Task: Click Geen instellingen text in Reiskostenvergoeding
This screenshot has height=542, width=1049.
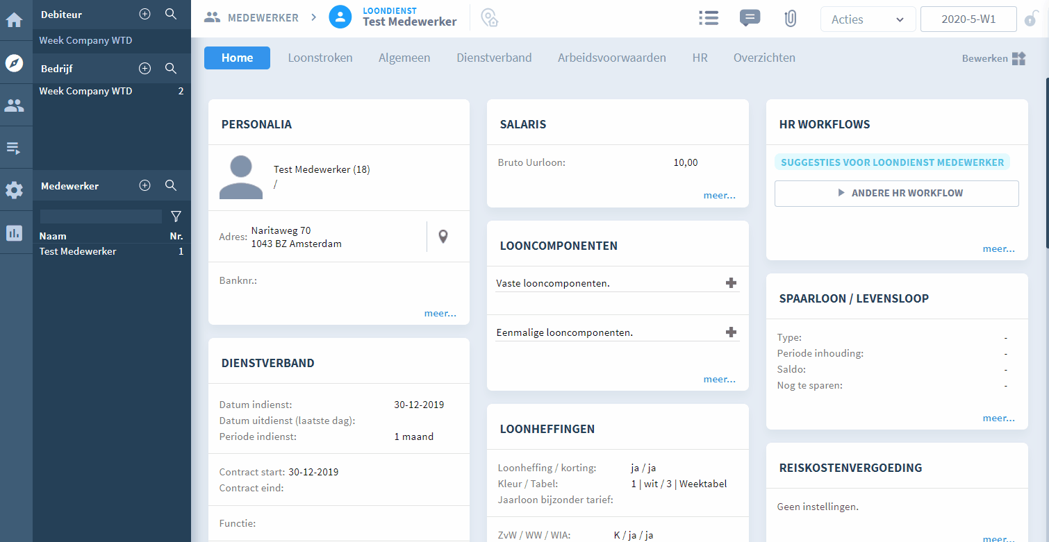Action: (818, 507)
